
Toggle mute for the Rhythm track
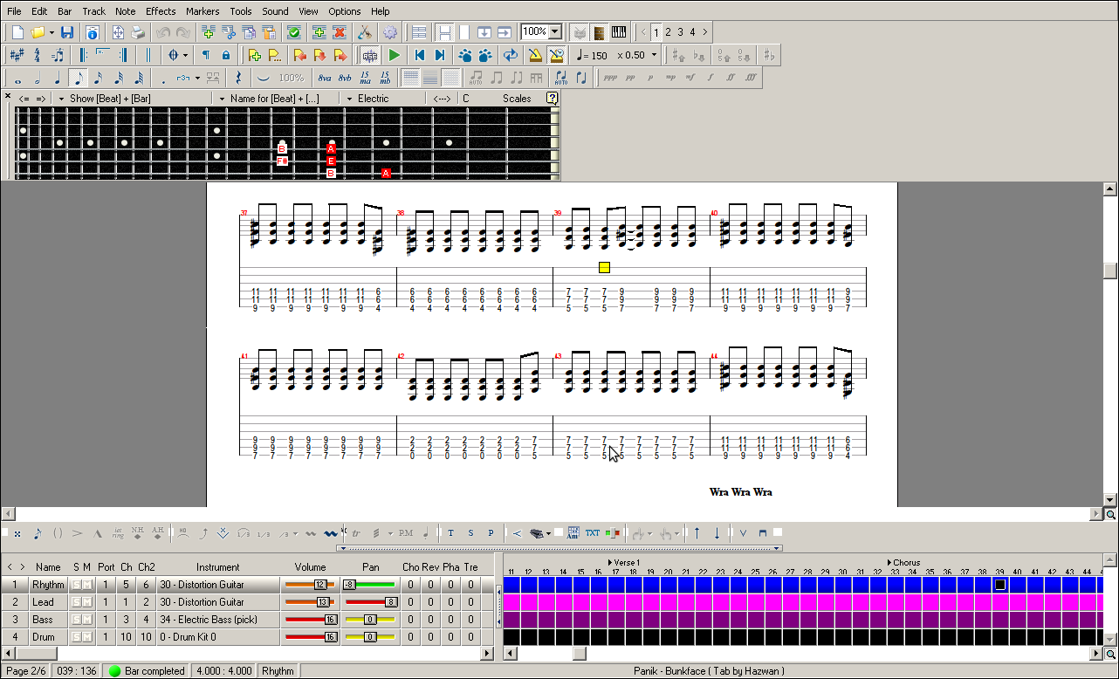pyautogui.click(x=87, y=585)
